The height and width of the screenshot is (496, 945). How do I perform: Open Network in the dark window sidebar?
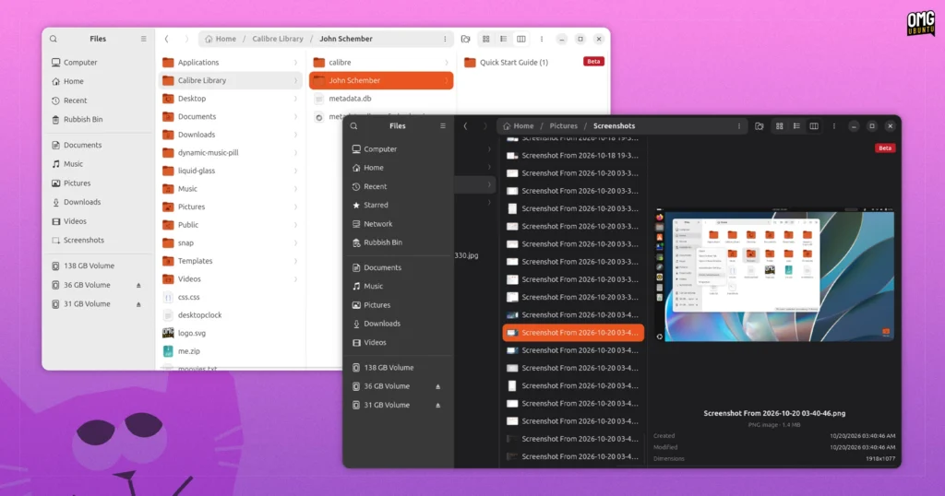(372, 224)
